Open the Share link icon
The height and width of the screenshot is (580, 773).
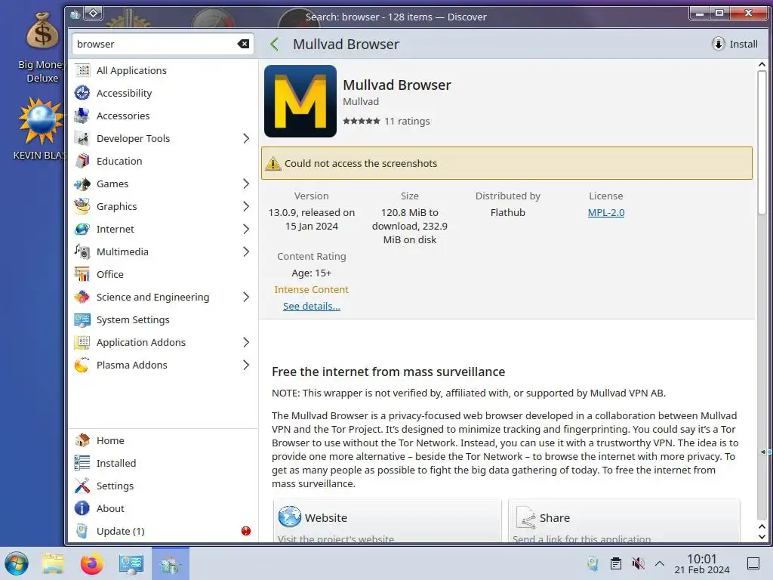(x=526, y=518)
